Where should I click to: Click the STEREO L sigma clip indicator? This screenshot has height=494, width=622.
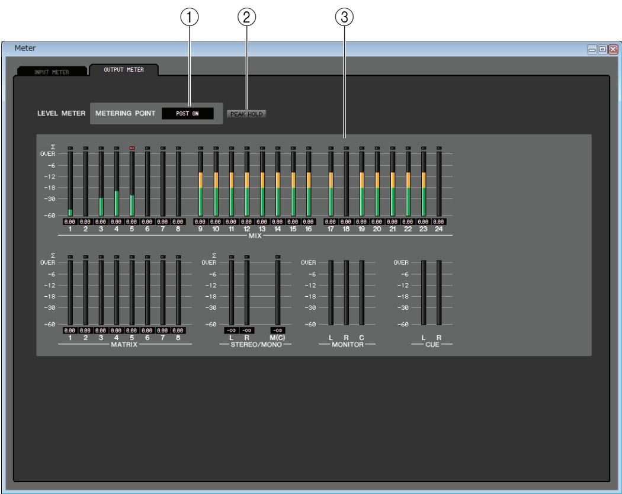231,256
